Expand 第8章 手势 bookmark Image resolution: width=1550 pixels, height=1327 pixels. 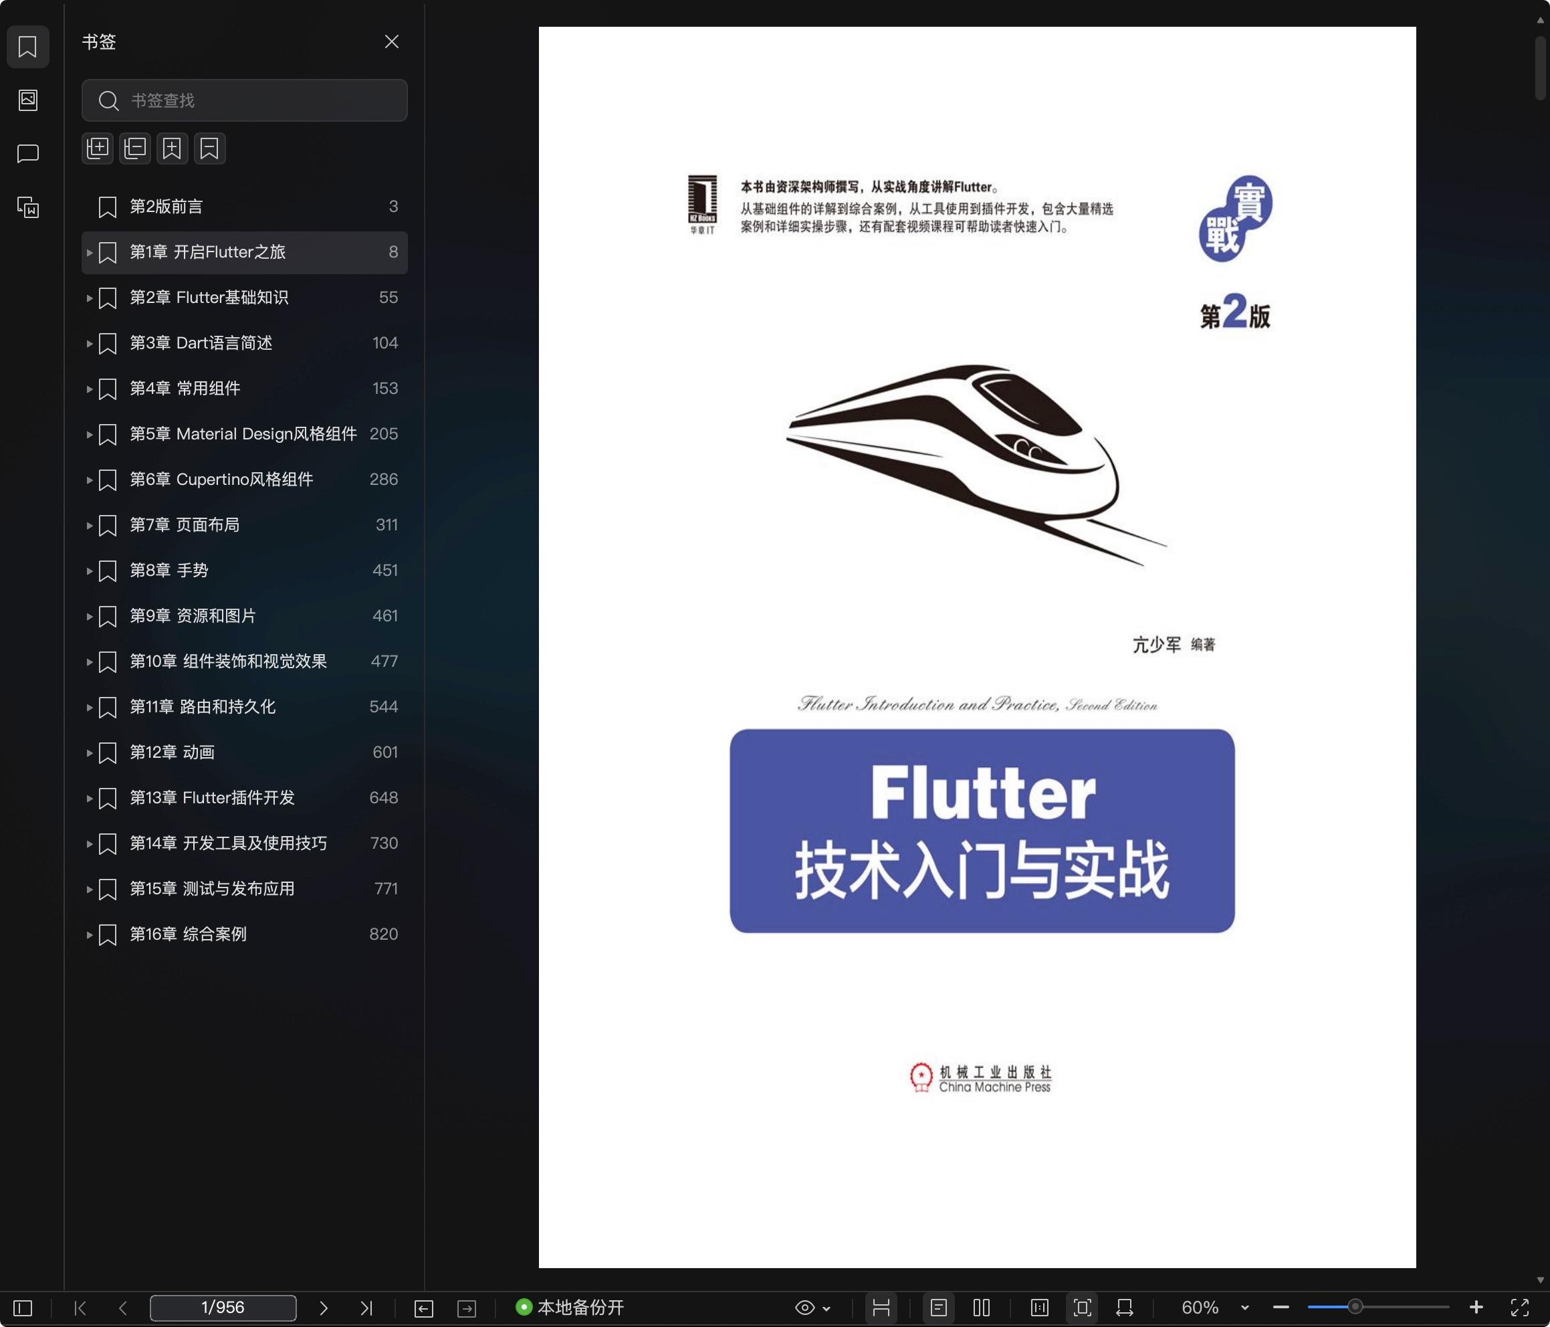click(89, 571)
